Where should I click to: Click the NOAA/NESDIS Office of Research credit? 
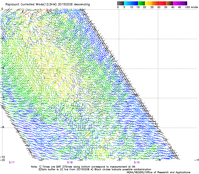(x=158, y=172)
